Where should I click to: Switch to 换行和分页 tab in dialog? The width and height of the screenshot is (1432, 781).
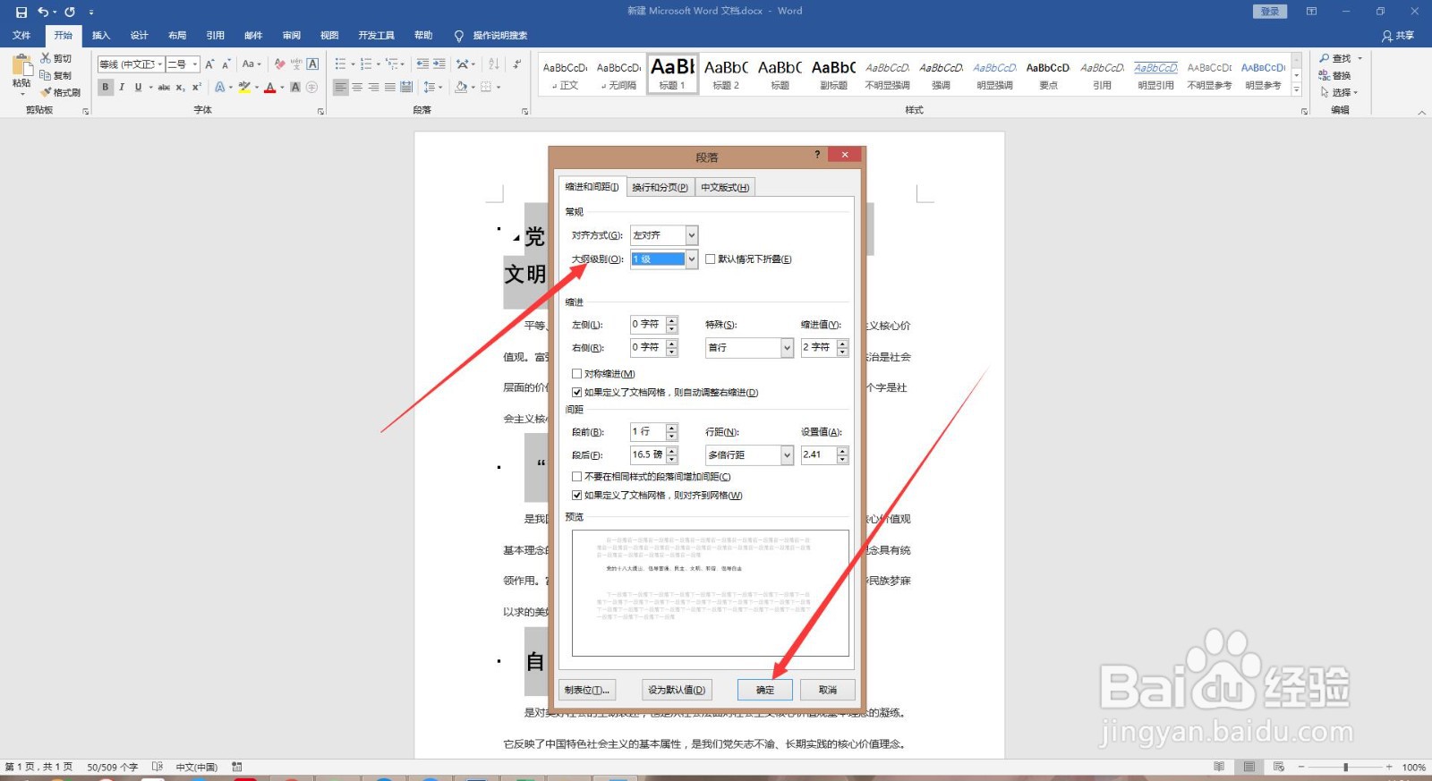(660, 187)
